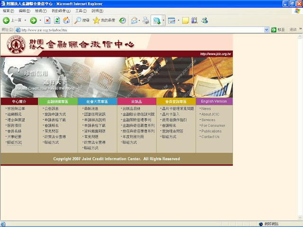Switch to English Version header
The image size is (303, 227).
tap(214, 101)
